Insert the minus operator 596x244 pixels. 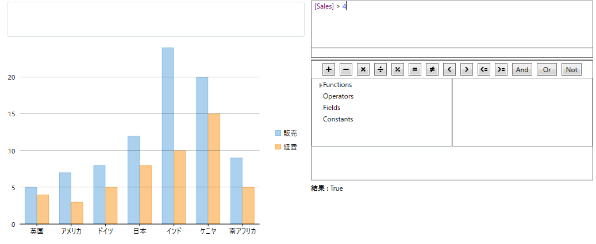pos(346,70)
